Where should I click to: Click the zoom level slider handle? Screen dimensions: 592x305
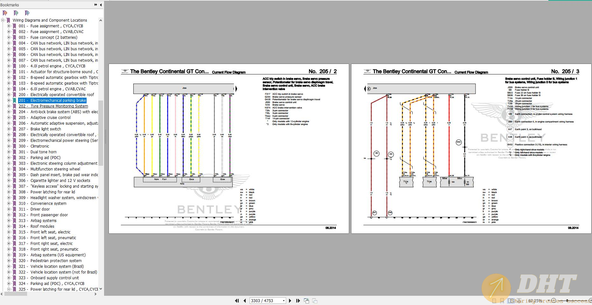567,301
